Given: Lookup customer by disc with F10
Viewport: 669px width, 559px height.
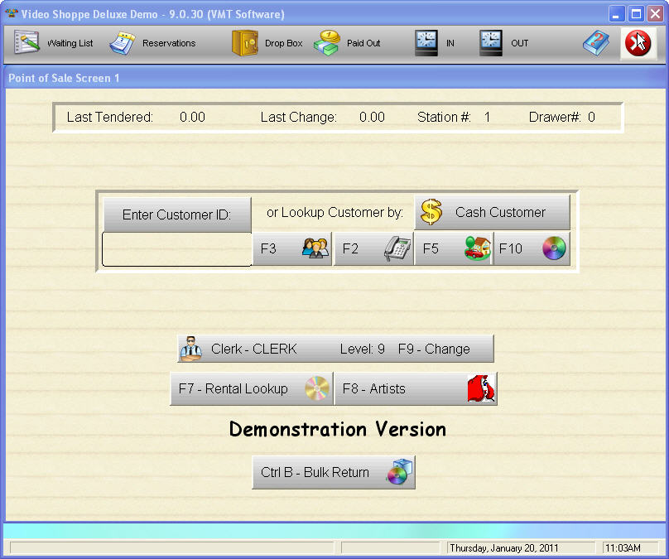Looking at the screenshot, I should 532,248.
